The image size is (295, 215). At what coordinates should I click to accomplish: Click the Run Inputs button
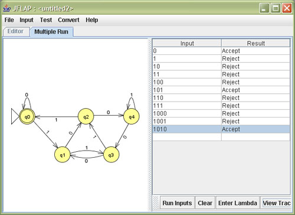pos(177,203)
